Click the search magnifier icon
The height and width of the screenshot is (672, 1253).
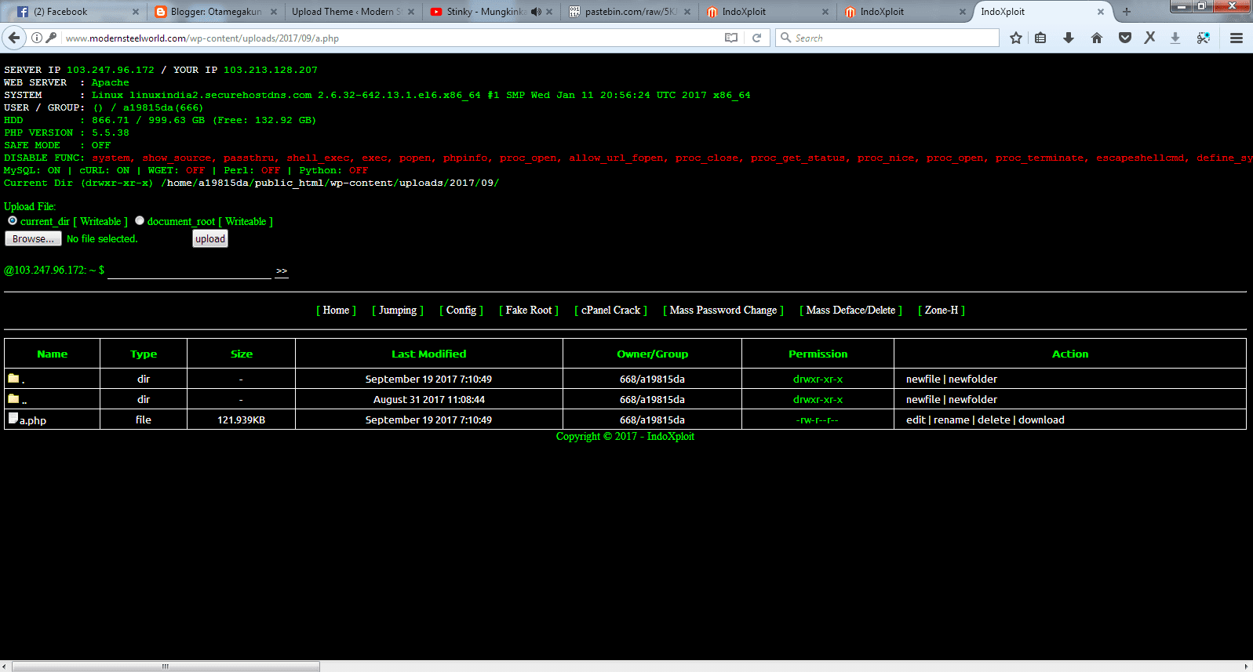(785, 38)
